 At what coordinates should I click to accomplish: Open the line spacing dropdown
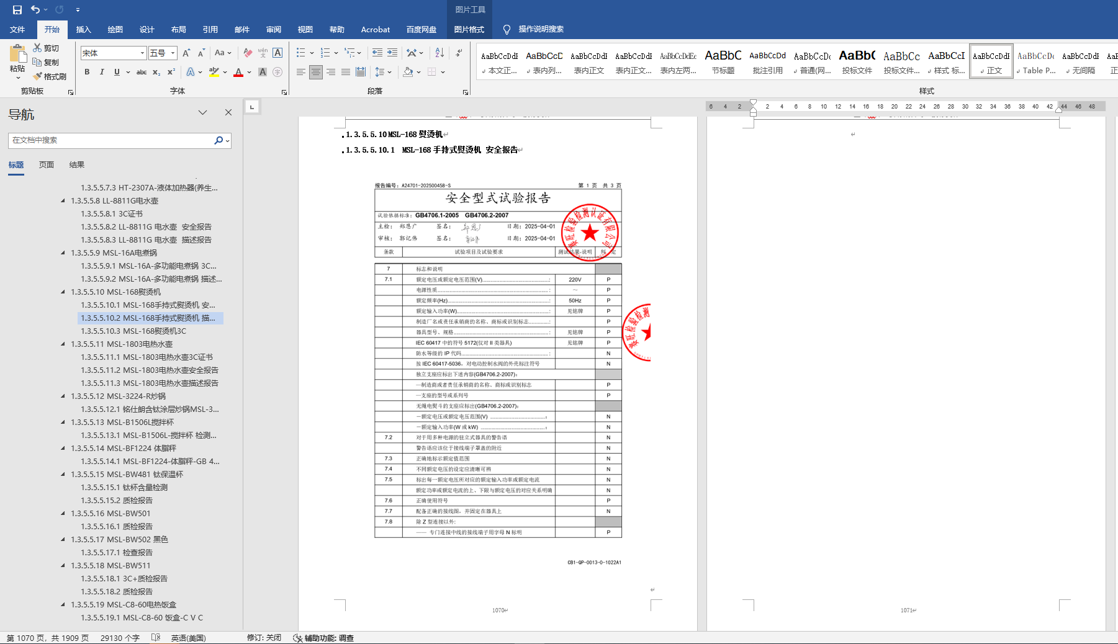[384, 72]
